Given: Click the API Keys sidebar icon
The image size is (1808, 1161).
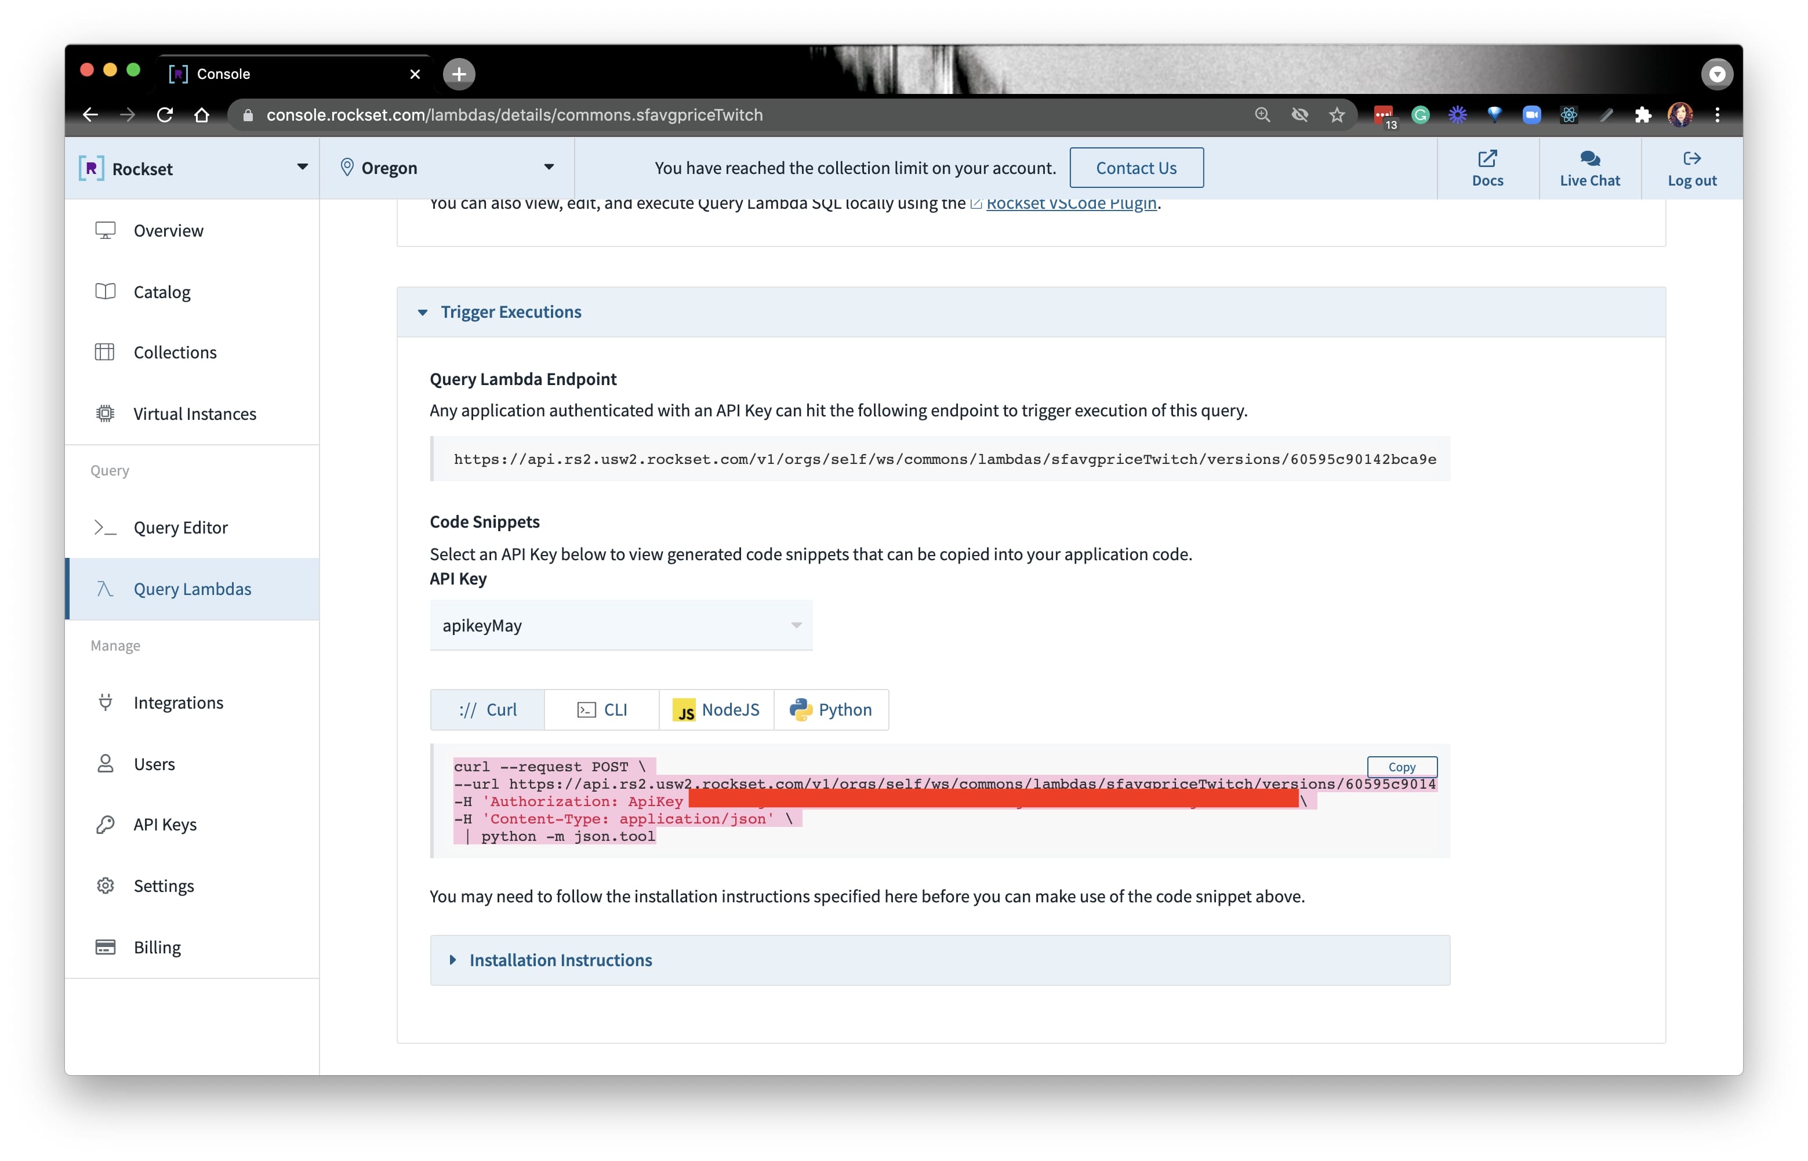Looking at the screenshot, I should point(106,823).
